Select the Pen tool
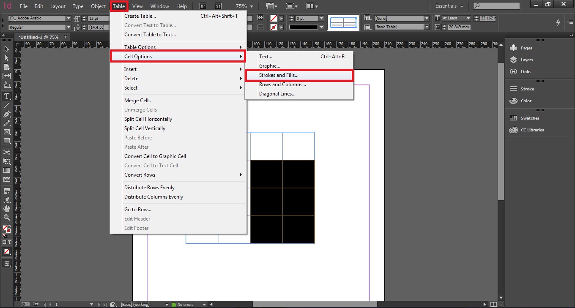The width and height of the screenshot is (575, 308). click(x=7, y=114)
